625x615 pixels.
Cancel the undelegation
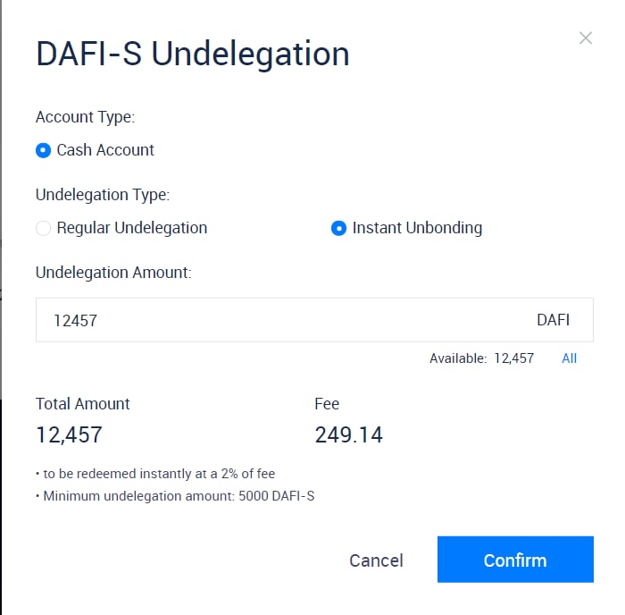[376, 560]
